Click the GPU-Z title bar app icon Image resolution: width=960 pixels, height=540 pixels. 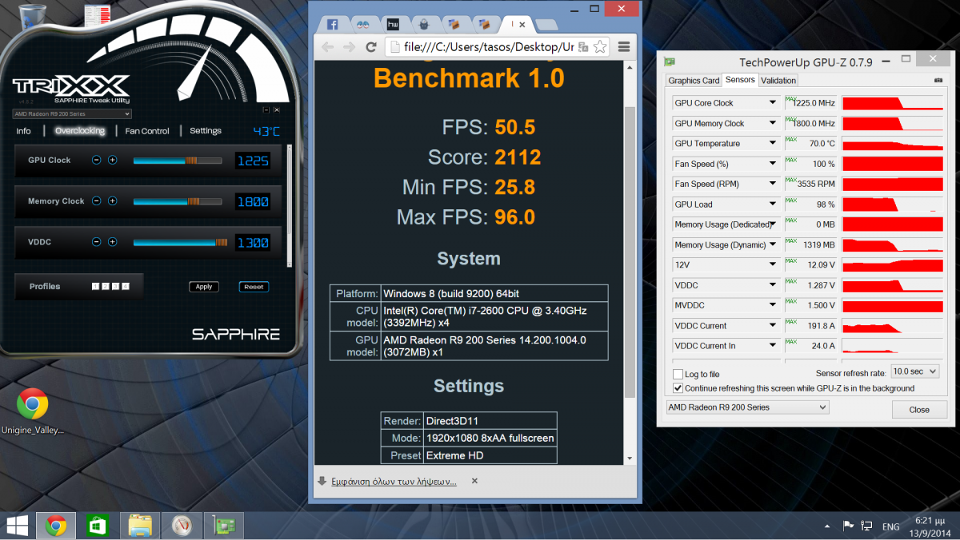(669, 61)
